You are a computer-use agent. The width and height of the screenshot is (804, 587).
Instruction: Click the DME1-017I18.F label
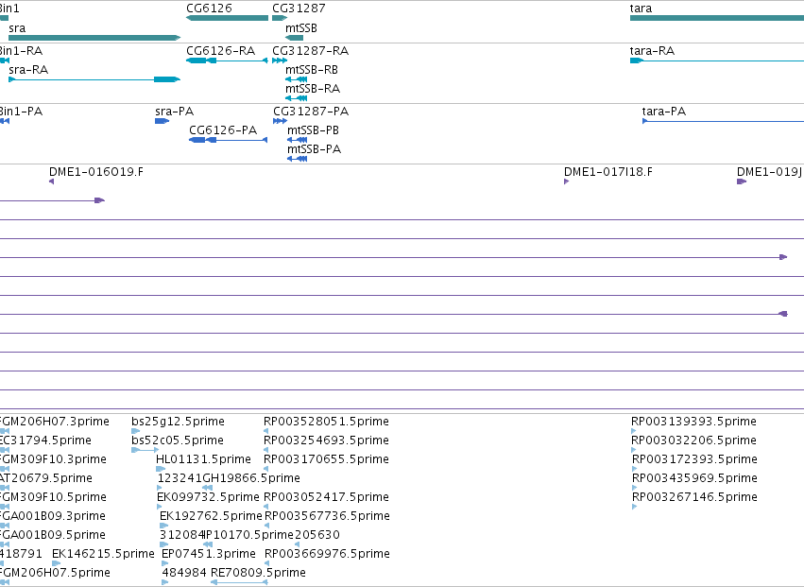point(608,172)
